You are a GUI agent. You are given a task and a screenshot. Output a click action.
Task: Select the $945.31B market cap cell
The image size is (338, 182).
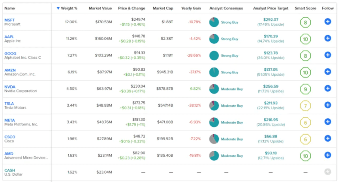pos(165,72)
